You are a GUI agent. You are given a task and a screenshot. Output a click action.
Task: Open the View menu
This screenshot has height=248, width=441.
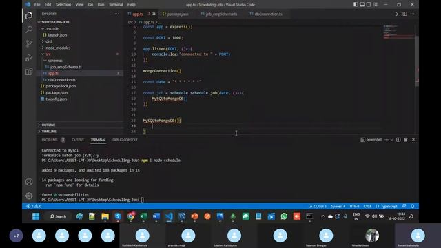80,5
